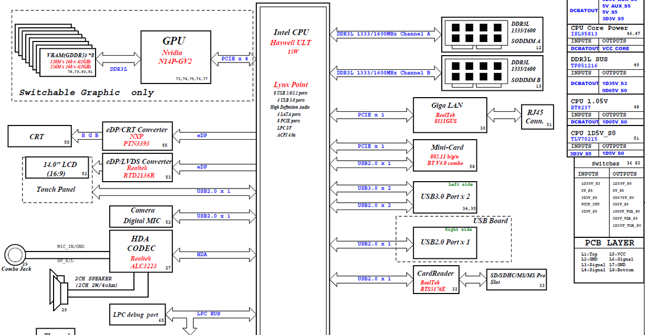Click the 'VCC_CORE' output rail

pos(616,48)
